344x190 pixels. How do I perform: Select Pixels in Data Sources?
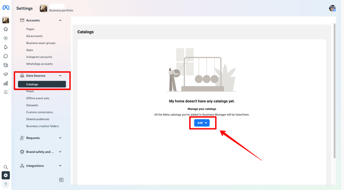click(30, 91)
